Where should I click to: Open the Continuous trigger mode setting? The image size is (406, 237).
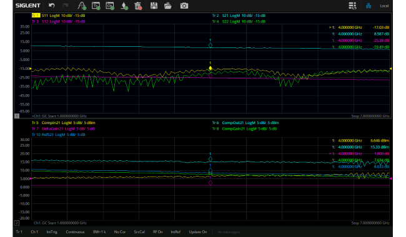[x=75, y=232]
